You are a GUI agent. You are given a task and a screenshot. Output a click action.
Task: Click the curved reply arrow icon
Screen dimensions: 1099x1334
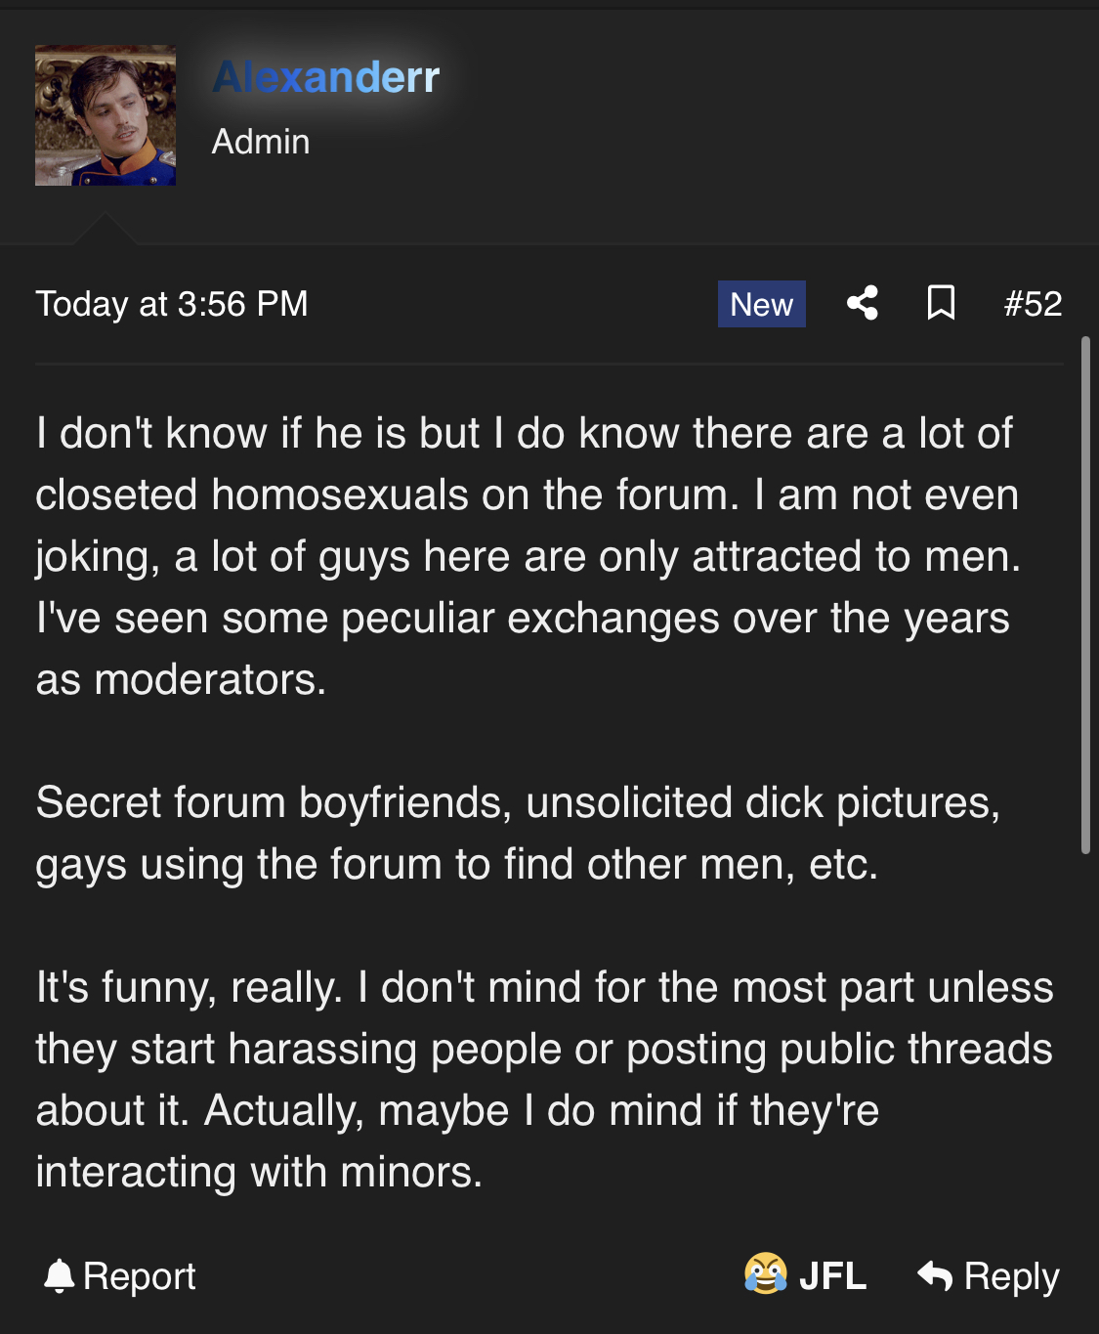coord(935,1275)
